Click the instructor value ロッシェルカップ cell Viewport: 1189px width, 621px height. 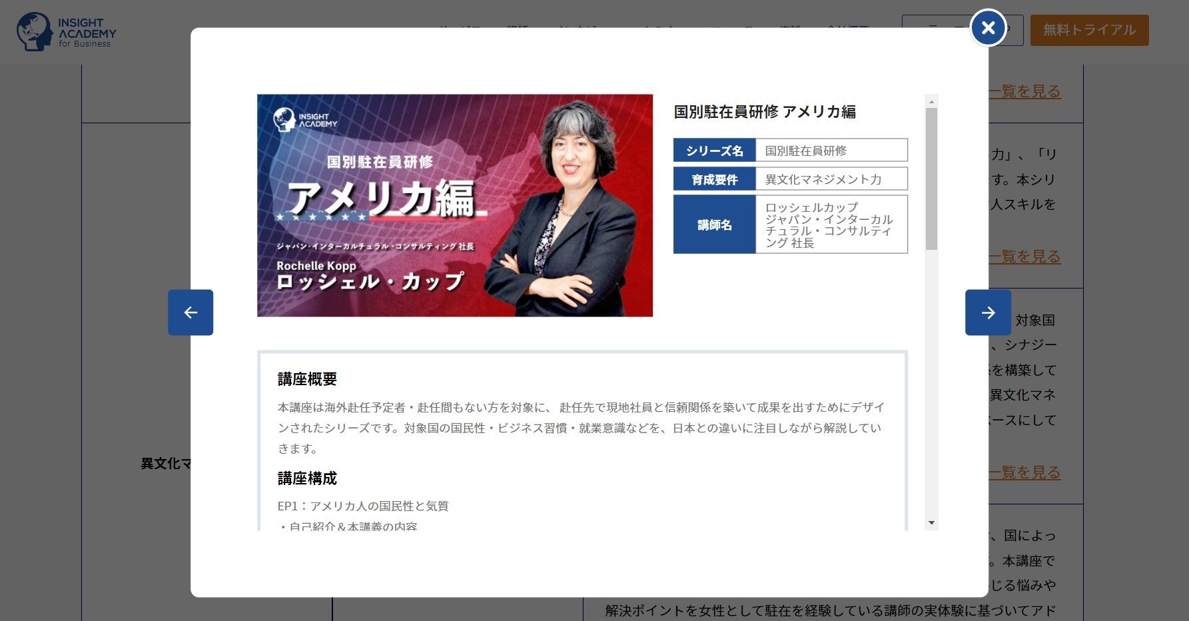click(831, 225)
